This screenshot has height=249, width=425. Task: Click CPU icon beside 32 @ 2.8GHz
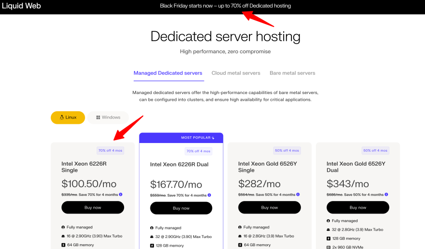tap(328, 229)
